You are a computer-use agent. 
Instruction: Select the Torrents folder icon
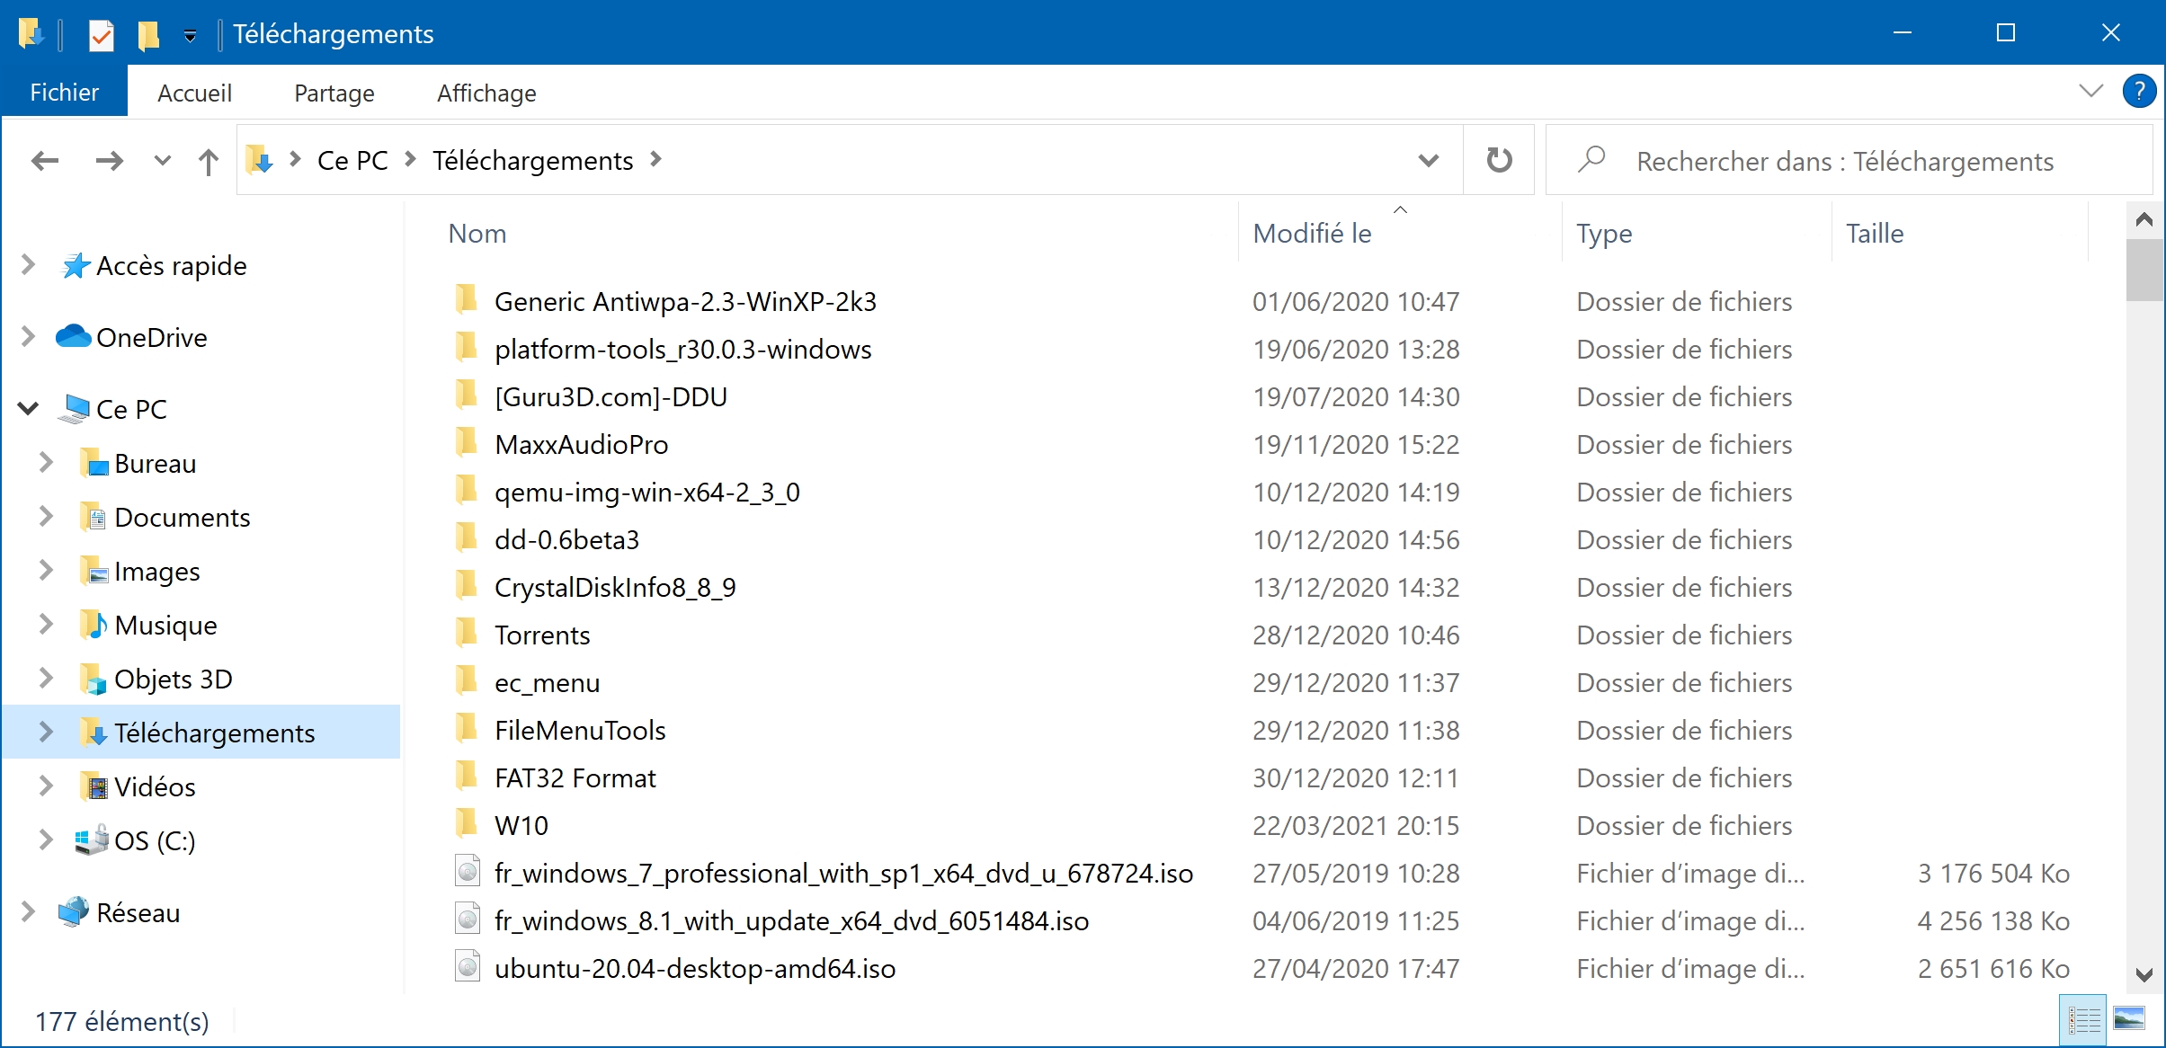[x=467, y=634]
